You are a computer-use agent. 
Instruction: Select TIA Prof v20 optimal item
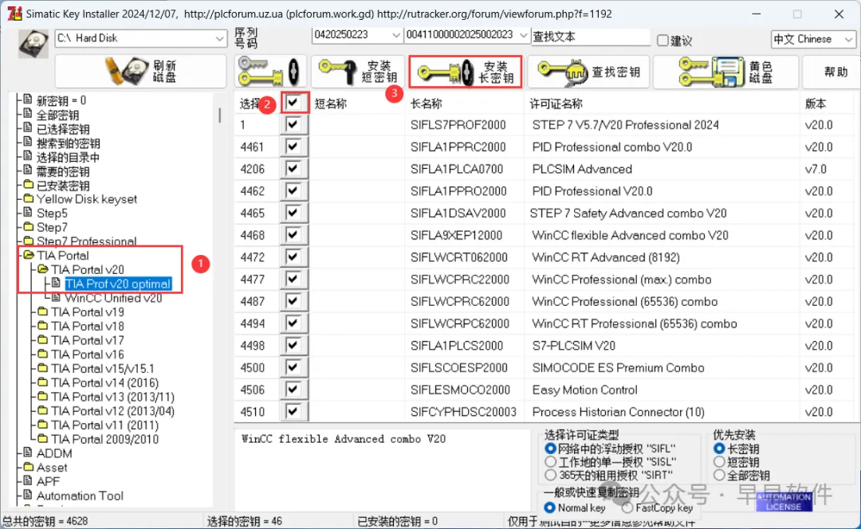118,284
